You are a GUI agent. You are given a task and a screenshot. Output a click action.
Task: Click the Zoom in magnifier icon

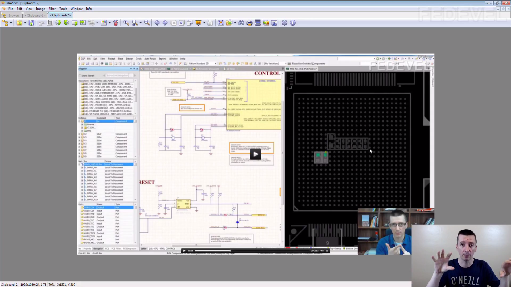coord(126,23)
